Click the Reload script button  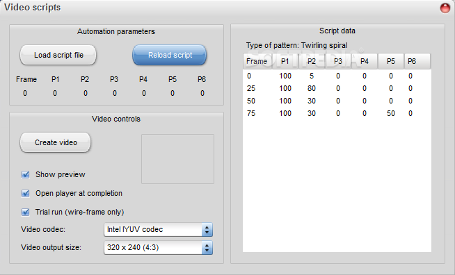click(x=170, y=55)
